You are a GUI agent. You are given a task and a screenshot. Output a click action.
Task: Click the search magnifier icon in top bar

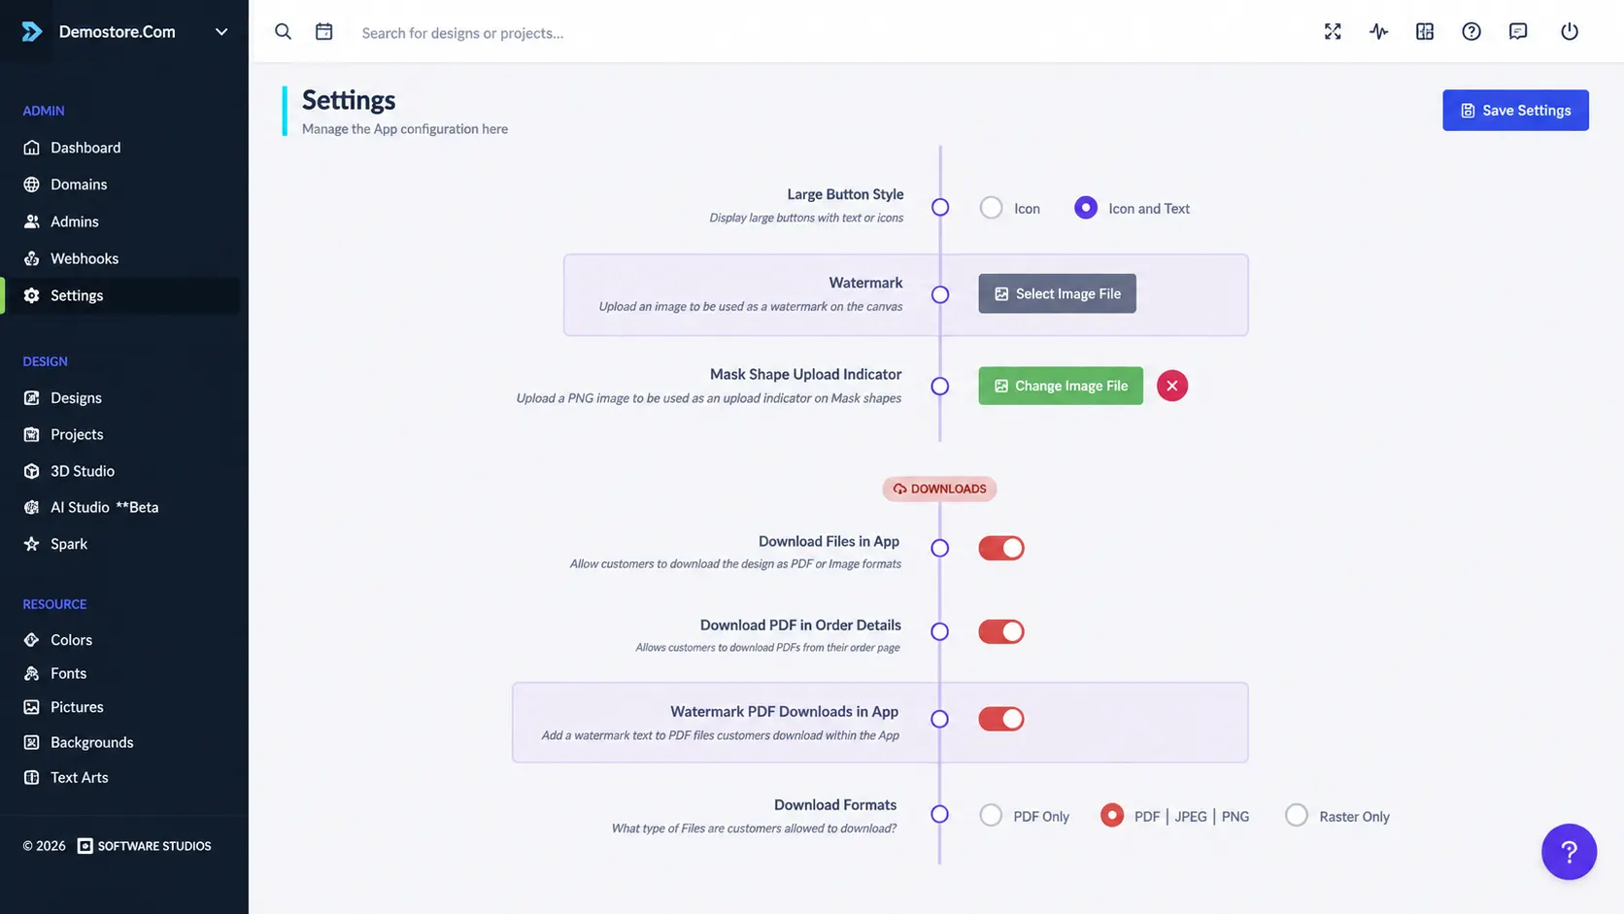[x=283, y=32]
